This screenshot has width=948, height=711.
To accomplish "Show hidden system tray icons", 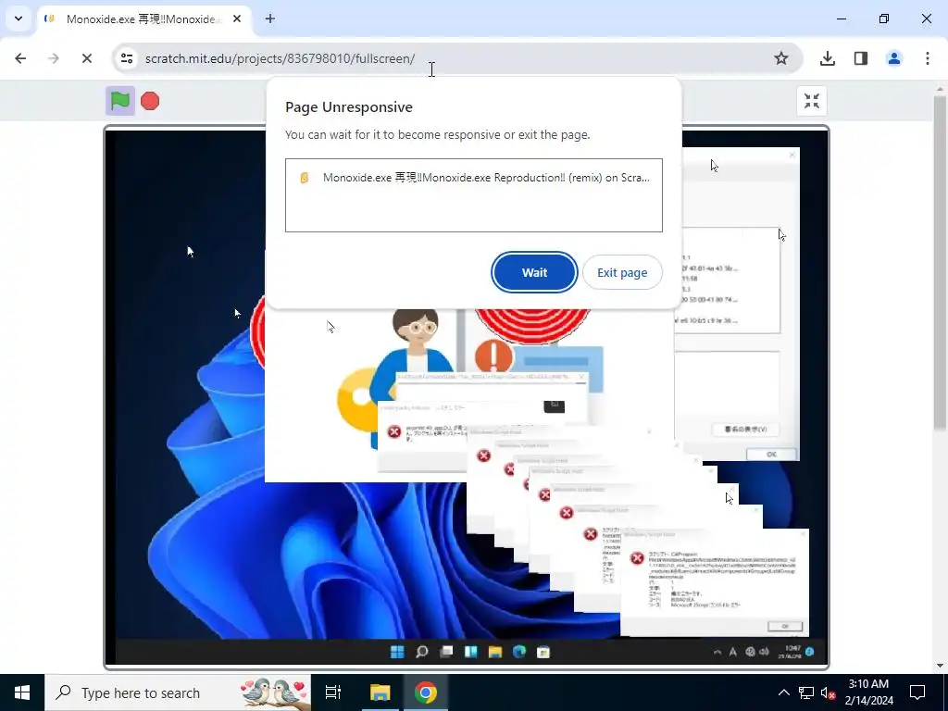I will [x=783, y=692].
